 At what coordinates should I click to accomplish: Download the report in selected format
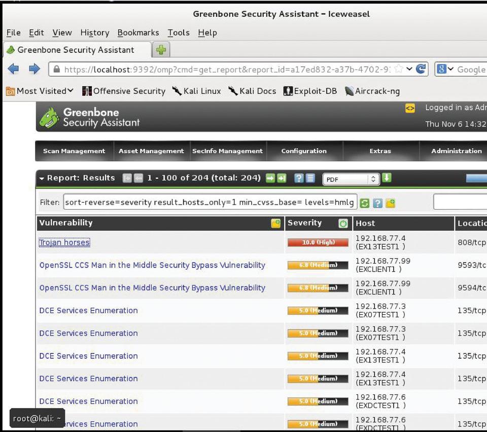coord(387,178)
